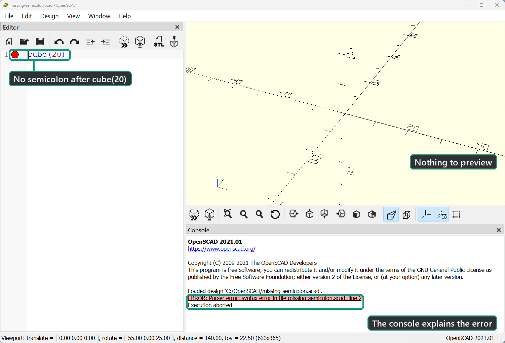The width and height of the screenshot is (505, 343).
Task: Switch to the Back view
Action: (x=372, y=214)
